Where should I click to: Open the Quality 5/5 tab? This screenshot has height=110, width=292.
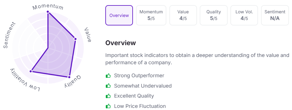[214, 15]
